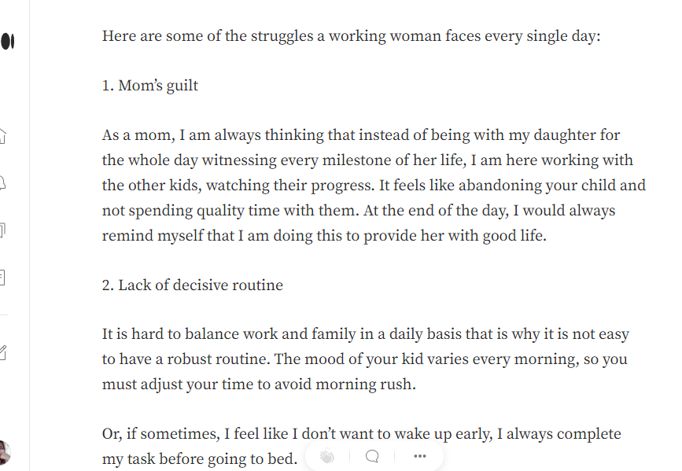Viewport: 682px width, 471px height.
Task: Go to Home in the sidebar
Action: click(x=3, y=135)
